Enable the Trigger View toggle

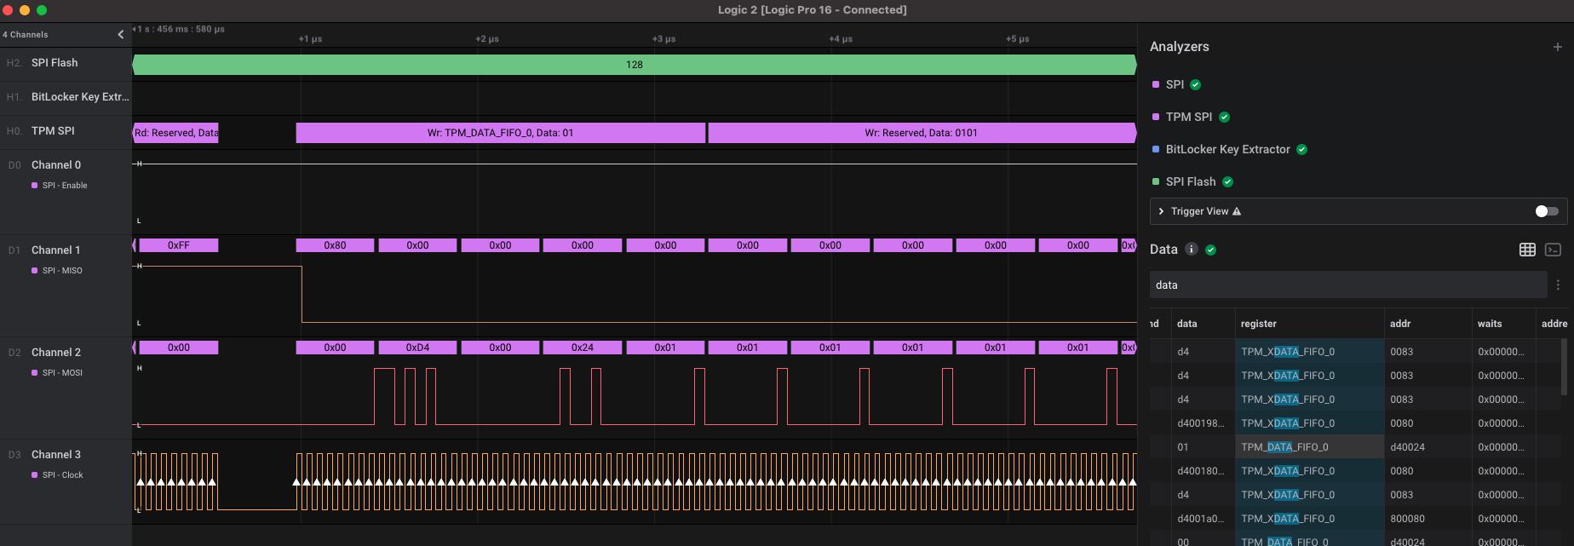coord(1546,211)
